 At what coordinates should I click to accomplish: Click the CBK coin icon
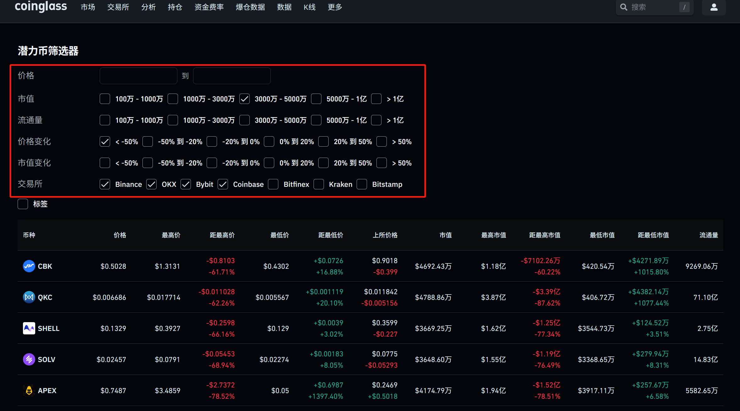coord(29,266)
